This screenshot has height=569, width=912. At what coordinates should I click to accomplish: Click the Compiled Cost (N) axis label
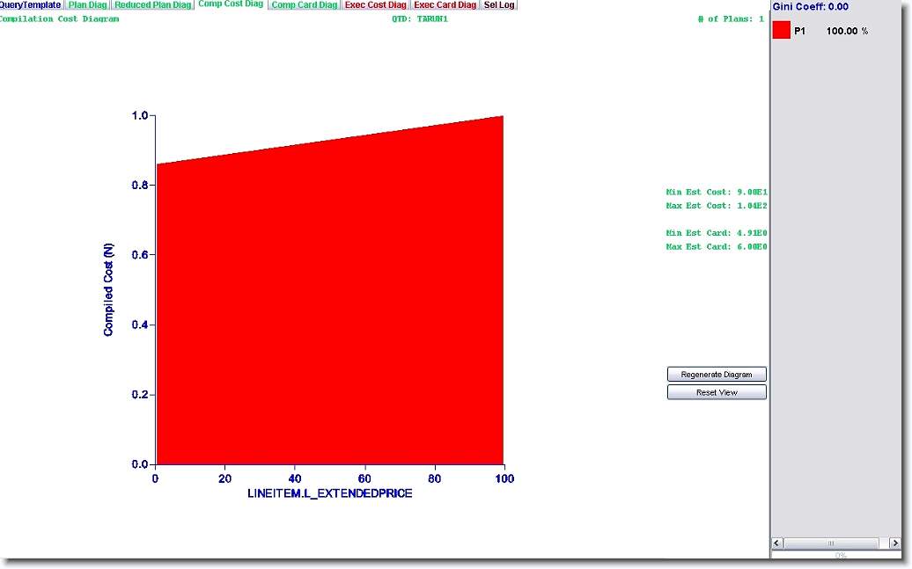tap(109, 289)
